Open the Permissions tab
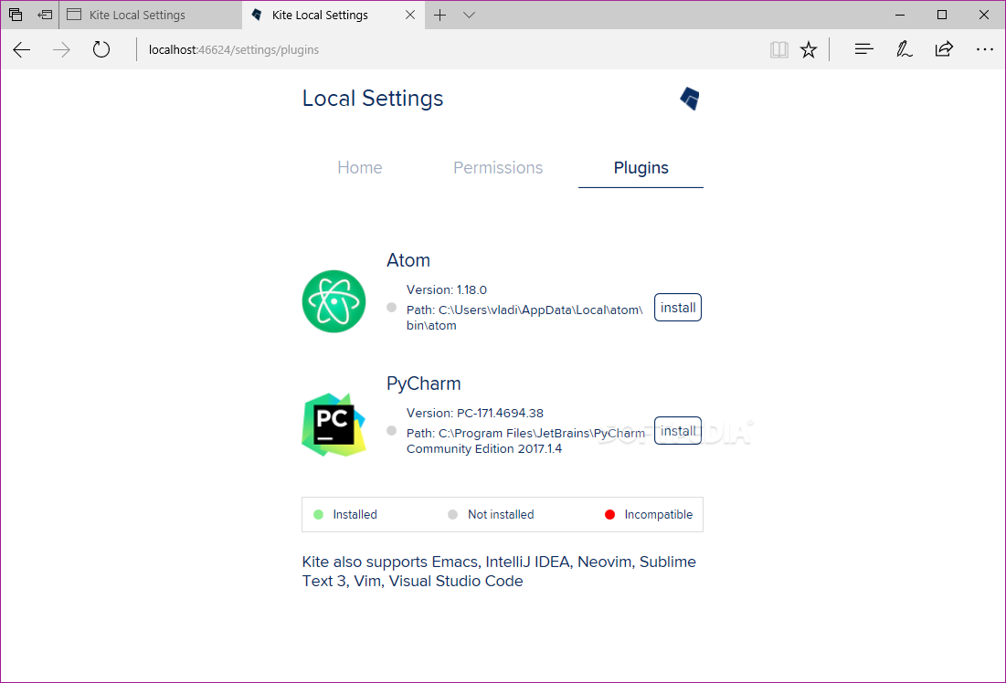 pyautogui.click(x=498, y=168)
